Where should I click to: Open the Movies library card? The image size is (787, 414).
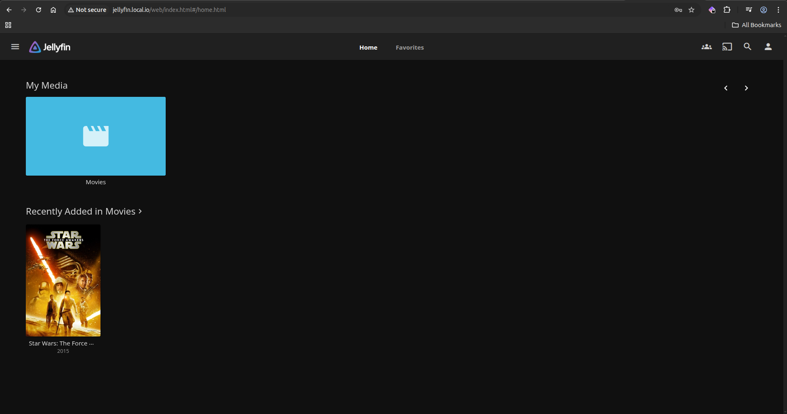click(96, 136)
